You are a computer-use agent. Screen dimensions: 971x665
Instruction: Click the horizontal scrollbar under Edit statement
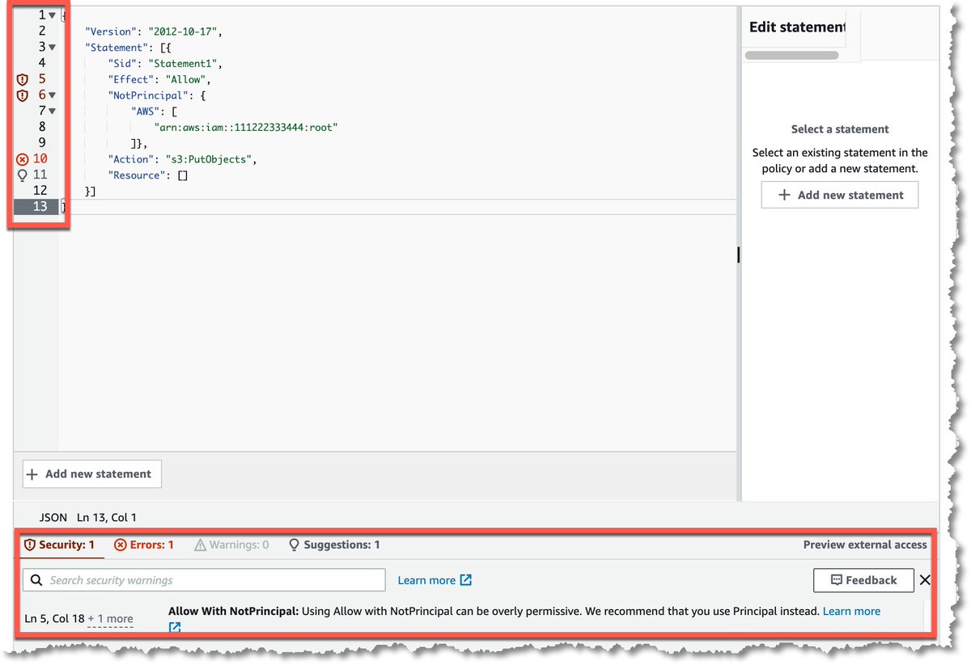tap(791, 56)
